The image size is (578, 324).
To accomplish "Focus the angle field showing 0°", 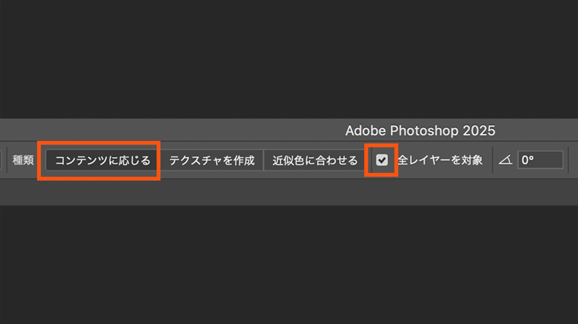I will [540, 160].
